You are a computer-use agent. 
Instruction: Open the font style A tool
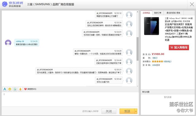click(5, 89)
